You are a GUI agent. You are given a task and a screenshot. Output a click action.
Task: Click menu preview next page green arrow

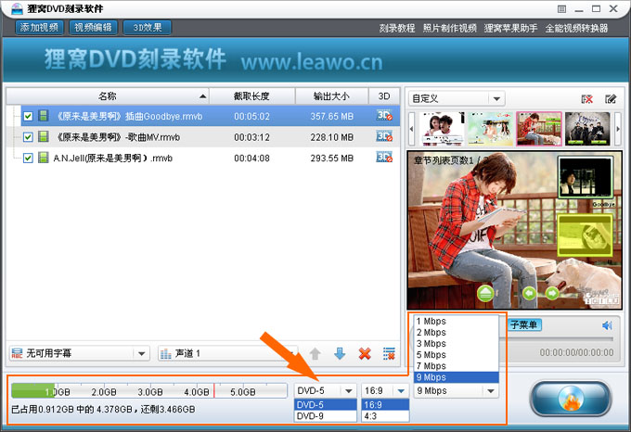tap(552, 293)
